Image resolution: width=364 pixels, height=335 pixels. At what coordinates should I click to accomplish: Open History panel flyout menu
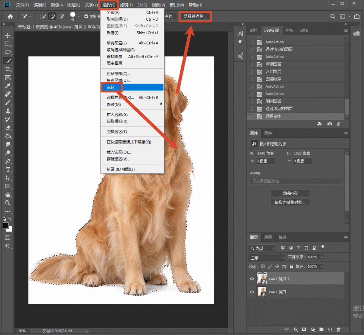346,31
